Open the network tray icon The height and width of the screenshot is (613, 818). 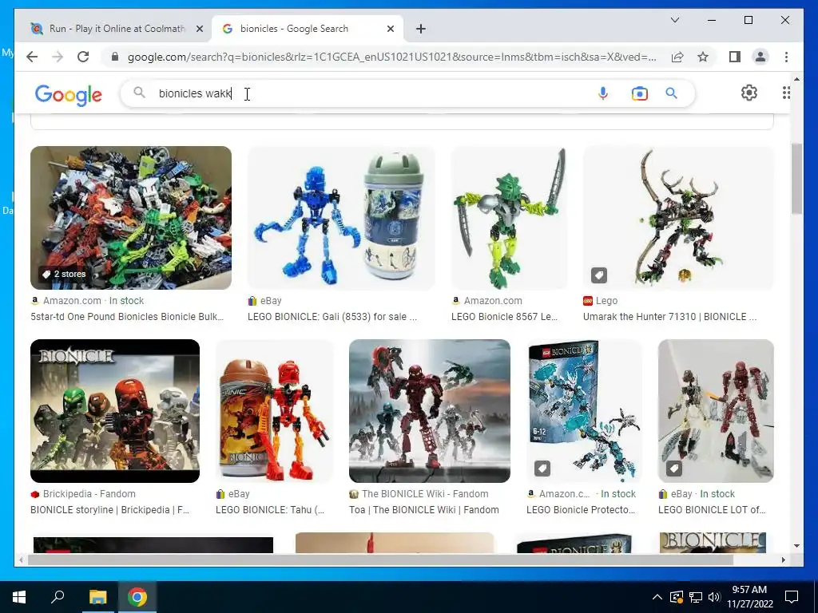(696, 597)
